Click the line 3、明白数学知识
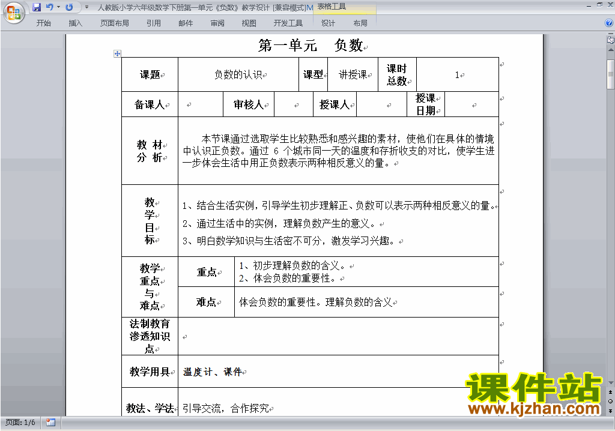The width and height of the screenshot is (615, 431). click(288, 241)
